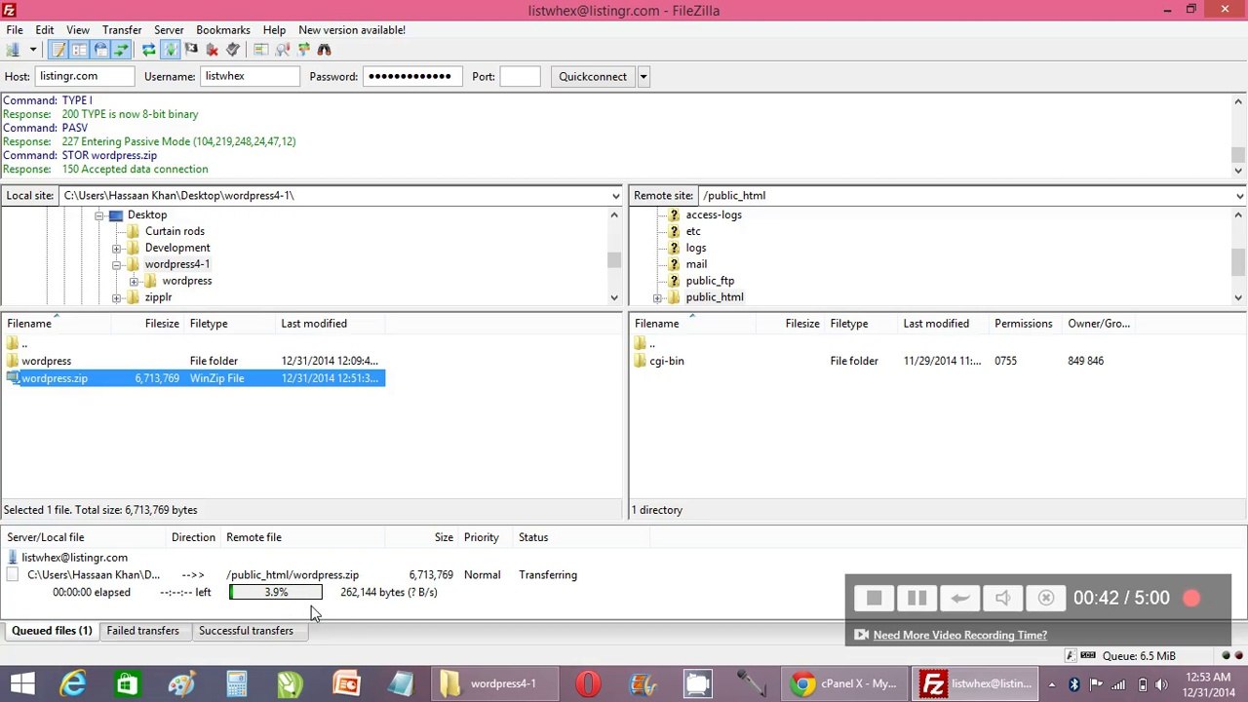This screenshot has width=1248, height=702.
Task: Toggle directory comparison
Action: 283,50
